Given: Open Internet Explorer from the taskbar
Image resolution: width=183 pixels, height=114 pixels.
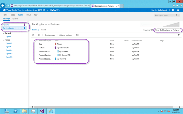Looking at the screenshot, I should [x=51, y=111].
